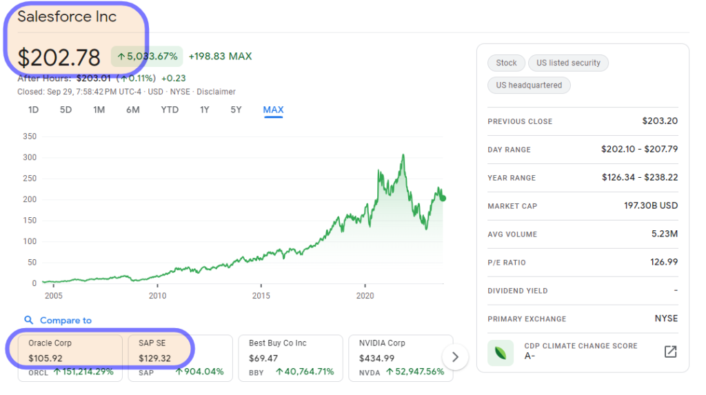
Task: Choose the 5Y chart range
Action: pyautogui.click(x=236, y=110)
